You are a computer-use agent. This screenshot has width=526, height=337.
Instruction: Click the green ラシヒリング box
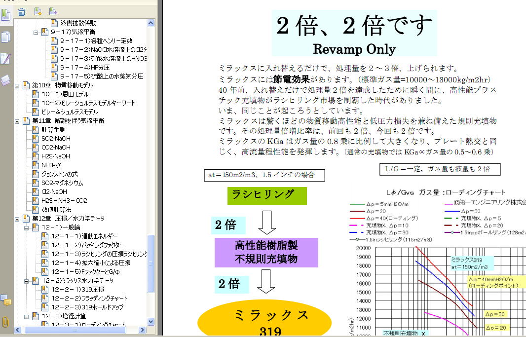pos(267,196)
